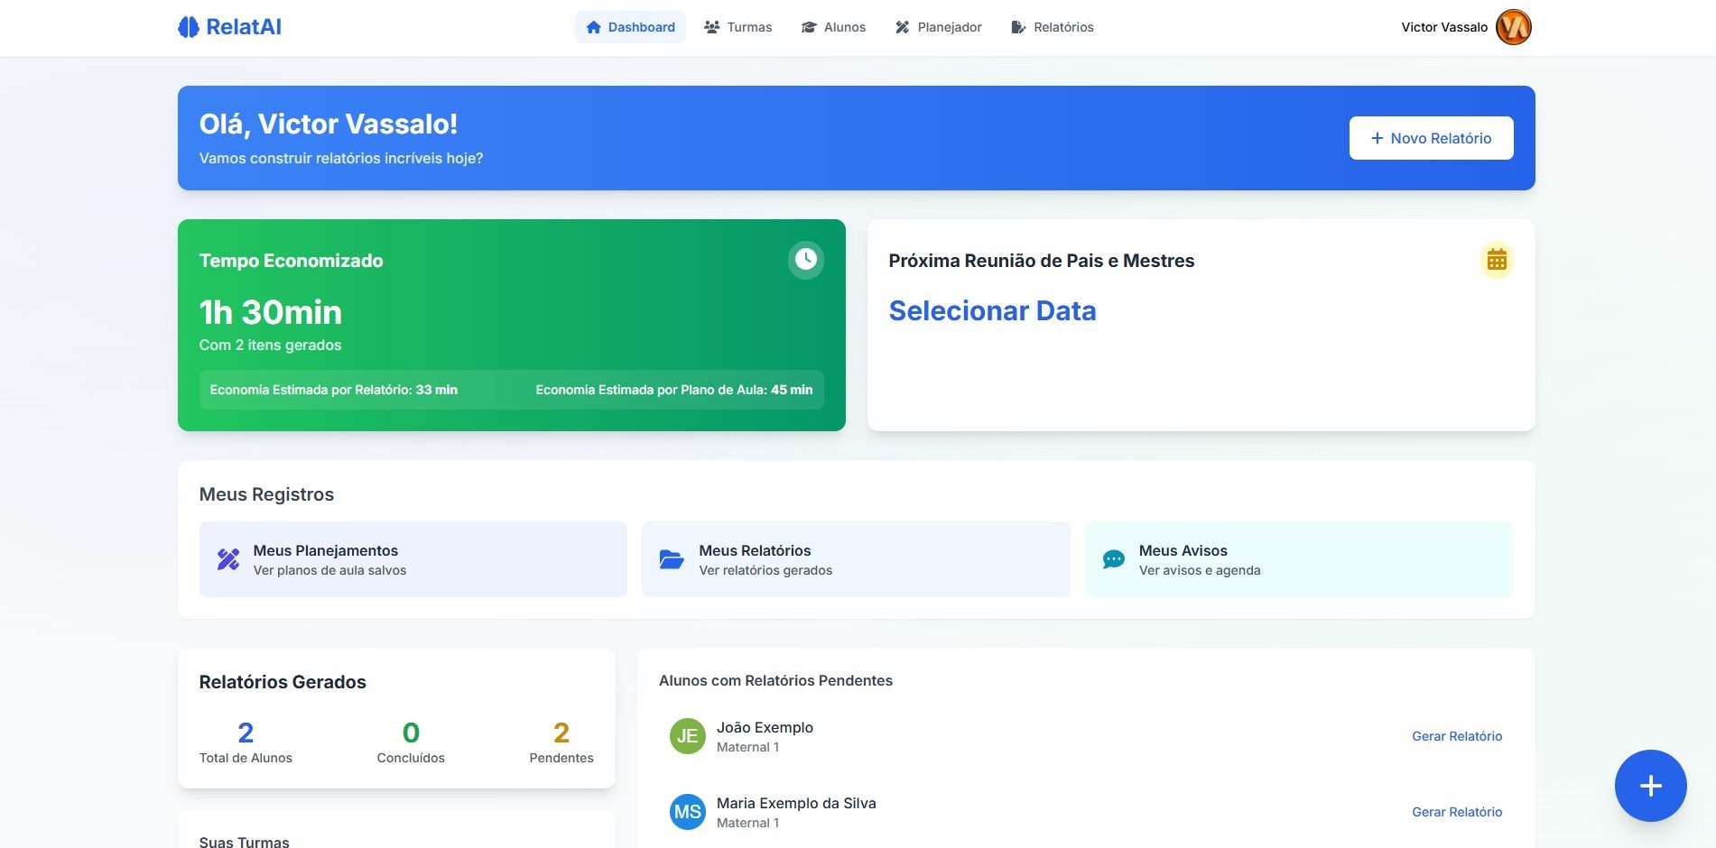1716x848 pixels.
Task: Generate report for João Exemplo
Action: (1457, 736)
